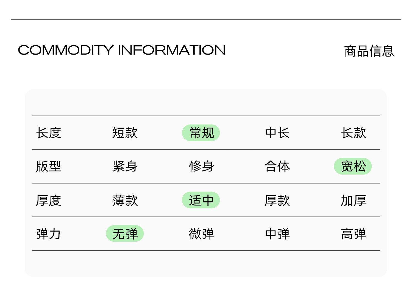This screenshot has height=293, width=412.
Task: Click the 商品信息 title text
Action: tap(369, 51)
